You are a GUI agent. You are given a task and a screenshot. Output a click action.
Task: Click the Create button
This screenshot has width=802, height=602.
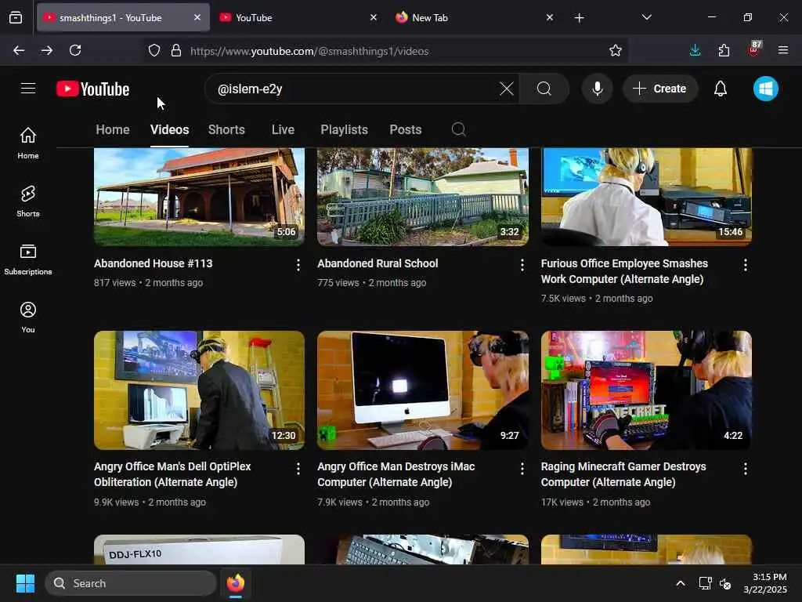tap(659, 89)
